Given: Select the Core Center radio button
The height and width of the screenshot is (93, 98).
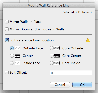Looking at the screenshot, I should point(52,56).
